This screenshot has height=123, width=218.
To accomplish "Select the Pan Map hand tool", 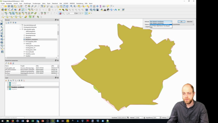I will (x=26, y=6).
